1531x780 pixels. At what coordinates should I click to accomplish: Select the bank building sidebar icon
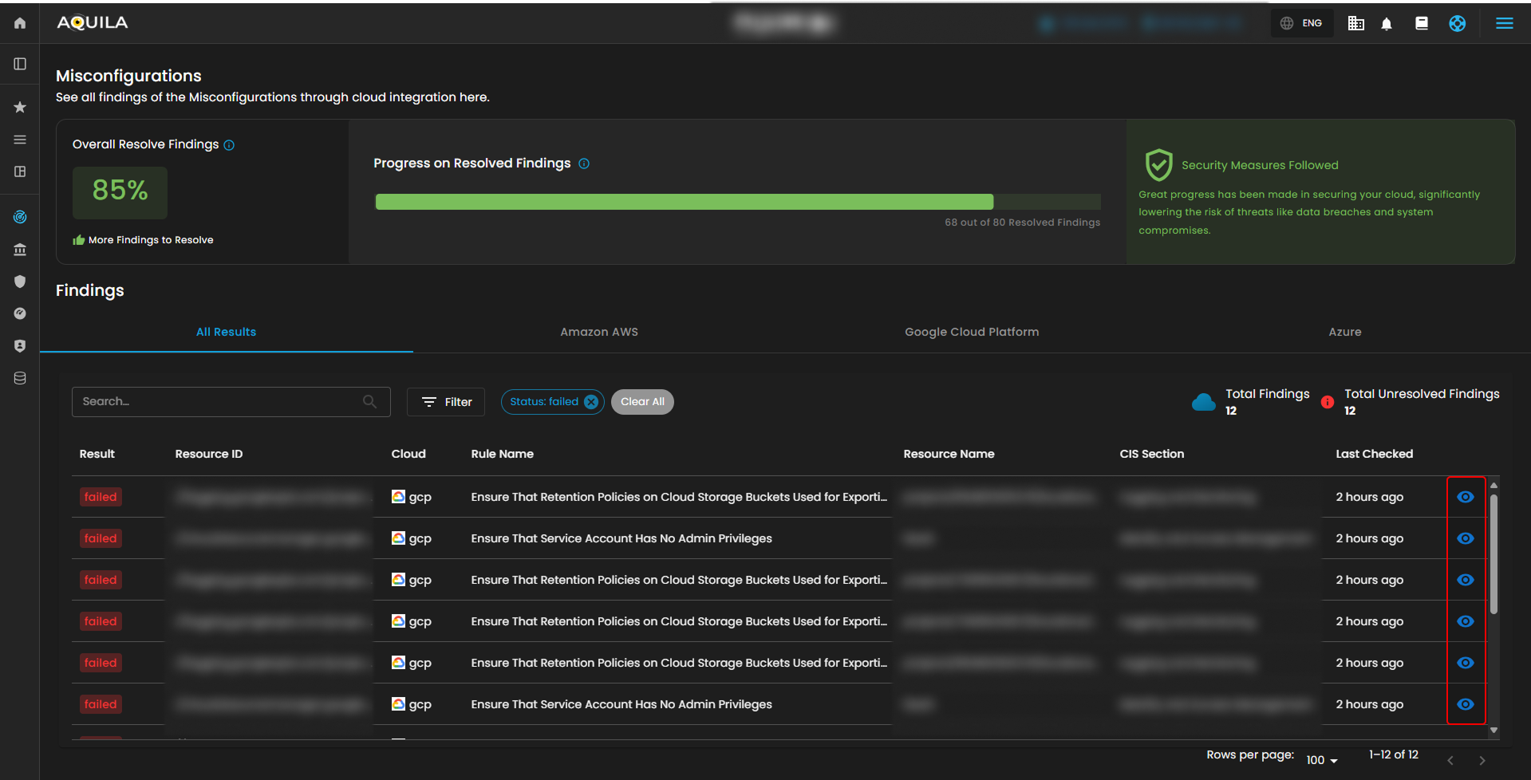[x=20, y=250]
